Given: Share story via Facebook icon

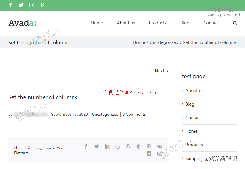Looking at the screenshot, I should pos(86,146).
